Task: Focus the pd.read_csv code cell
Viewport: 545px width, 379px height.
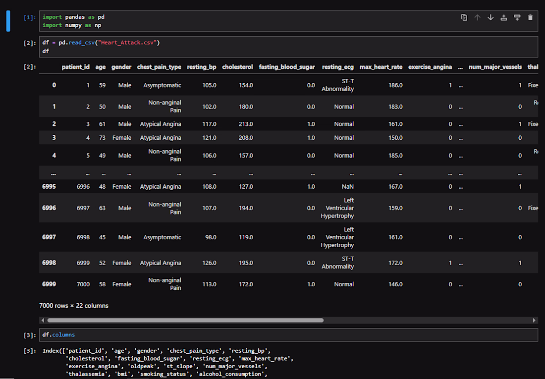Action: pyautogui.click(x=288, y=47)
